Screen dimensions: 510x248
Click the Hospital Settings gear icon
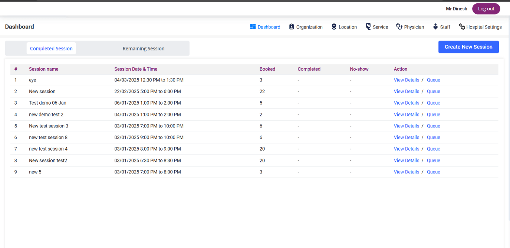tap(462, 27)
